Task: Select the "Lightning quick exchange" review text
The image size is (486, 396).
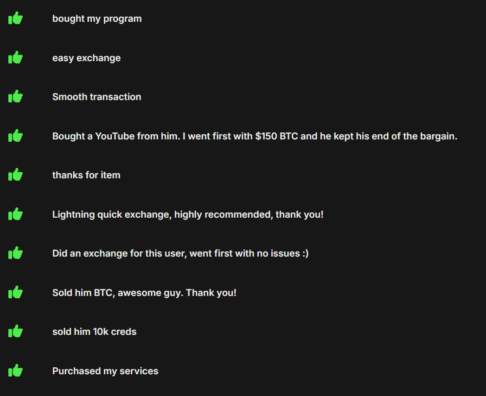Action: pos(188,214)
